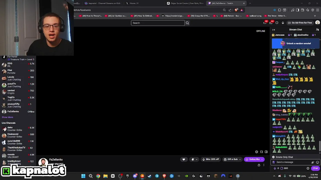Open deko Counter-Strike live channel
This screenshot has width=321, height=180.
[x=18, y=129]
